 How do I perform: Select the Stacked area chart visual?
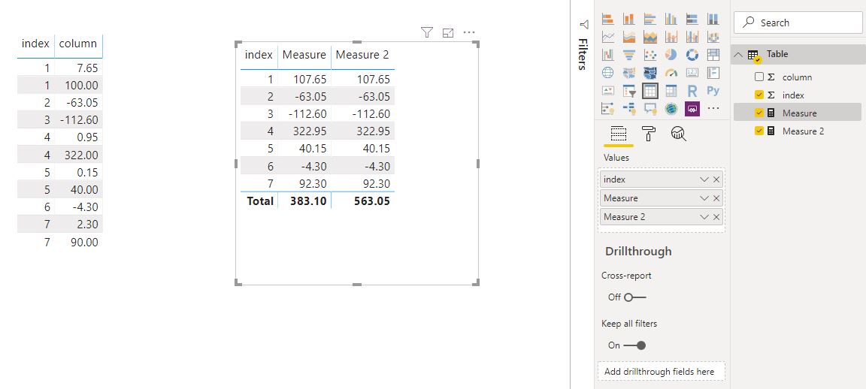650,37
